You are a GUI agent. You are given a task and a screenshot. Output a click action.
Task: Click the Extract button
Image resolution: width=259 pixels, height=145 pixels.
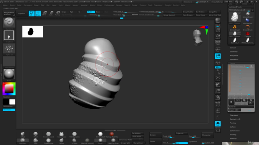(155, 135)
